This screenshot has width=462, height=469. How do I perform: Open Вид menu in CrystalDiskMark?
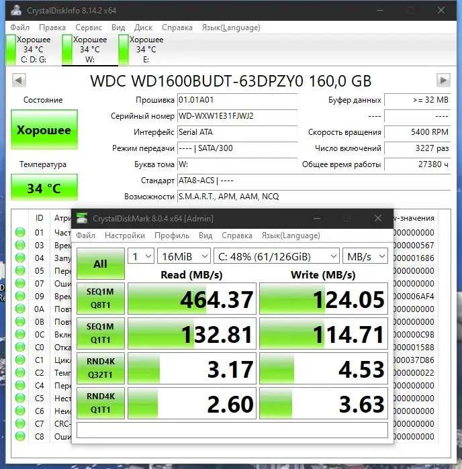pos(205,236)
